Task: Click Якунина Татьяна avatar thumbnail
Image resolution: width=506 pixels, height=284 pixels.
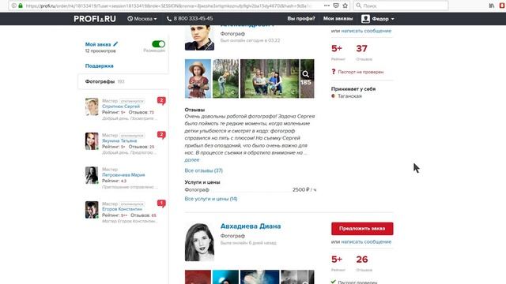Action: (x=92, y=141)
